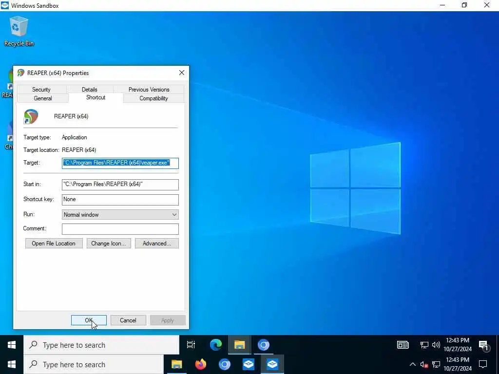Screen dimensions: 499x374
Task: Close the REAPER (x64) Properties dialog
Action: point(182,73)
